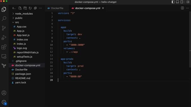The height and width of the screenshot is (107, 191).
Task: Open the .gitignore file
Action: [x=21, y=61]
